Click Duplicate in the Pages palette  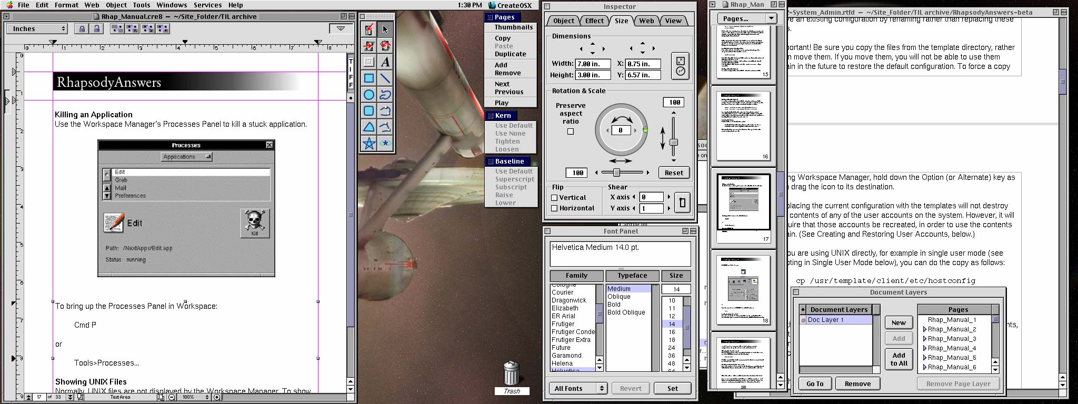tap(510, 54)
